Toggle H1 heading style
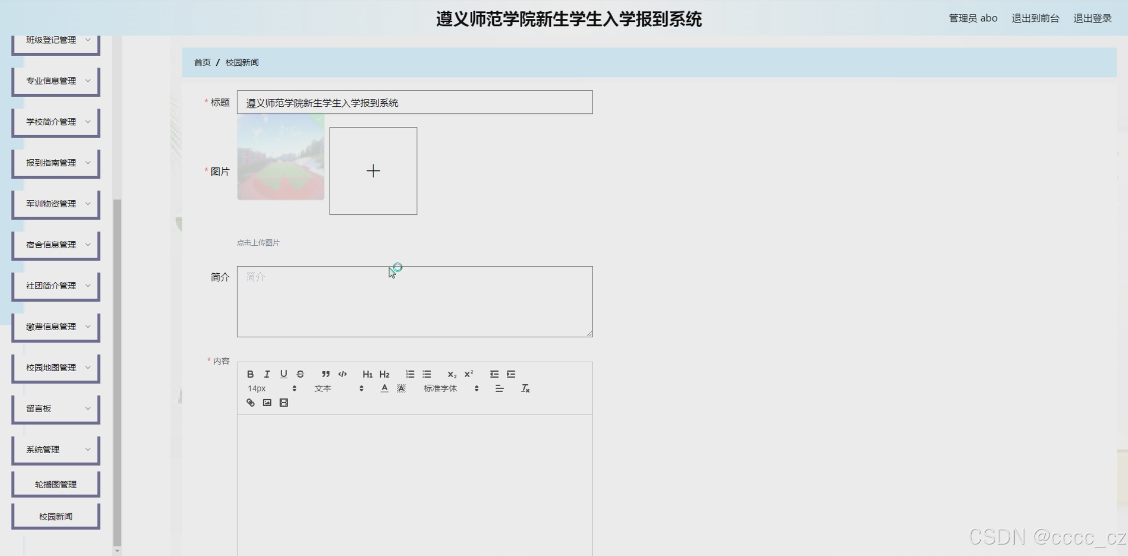This screenshot has width=1128, height=556. [x=368, y=374]
